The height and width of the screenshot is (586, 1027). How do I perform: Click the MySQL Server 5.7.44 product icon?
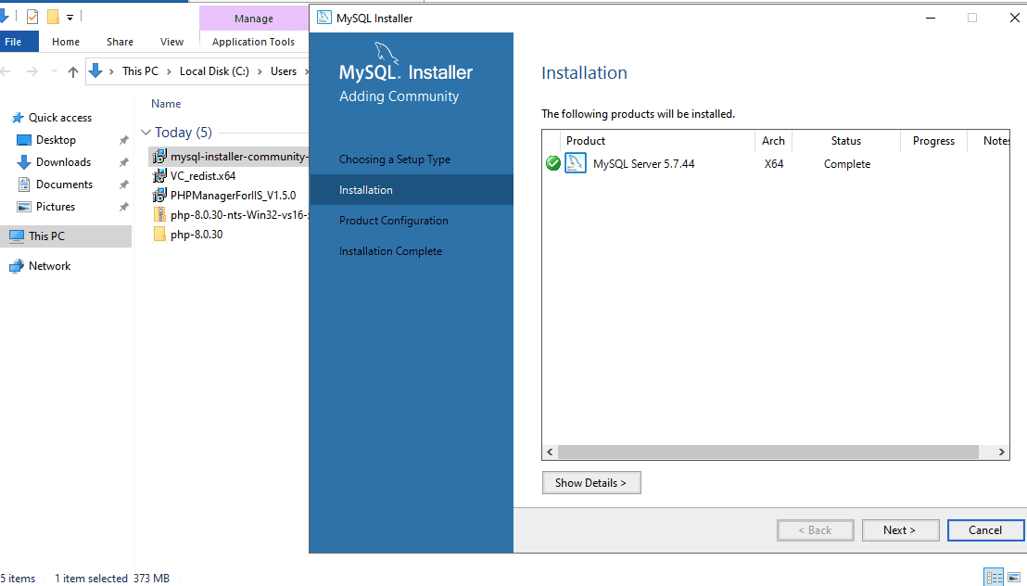point(576,164)
